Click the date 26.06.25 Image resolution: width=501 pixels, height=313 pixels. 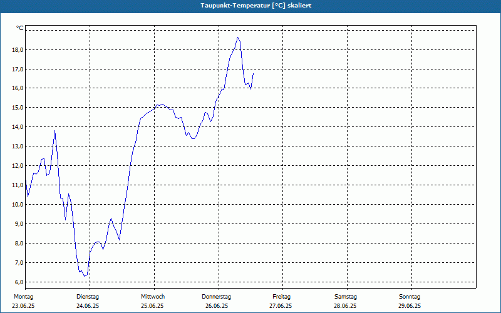[x=217, y=306]
